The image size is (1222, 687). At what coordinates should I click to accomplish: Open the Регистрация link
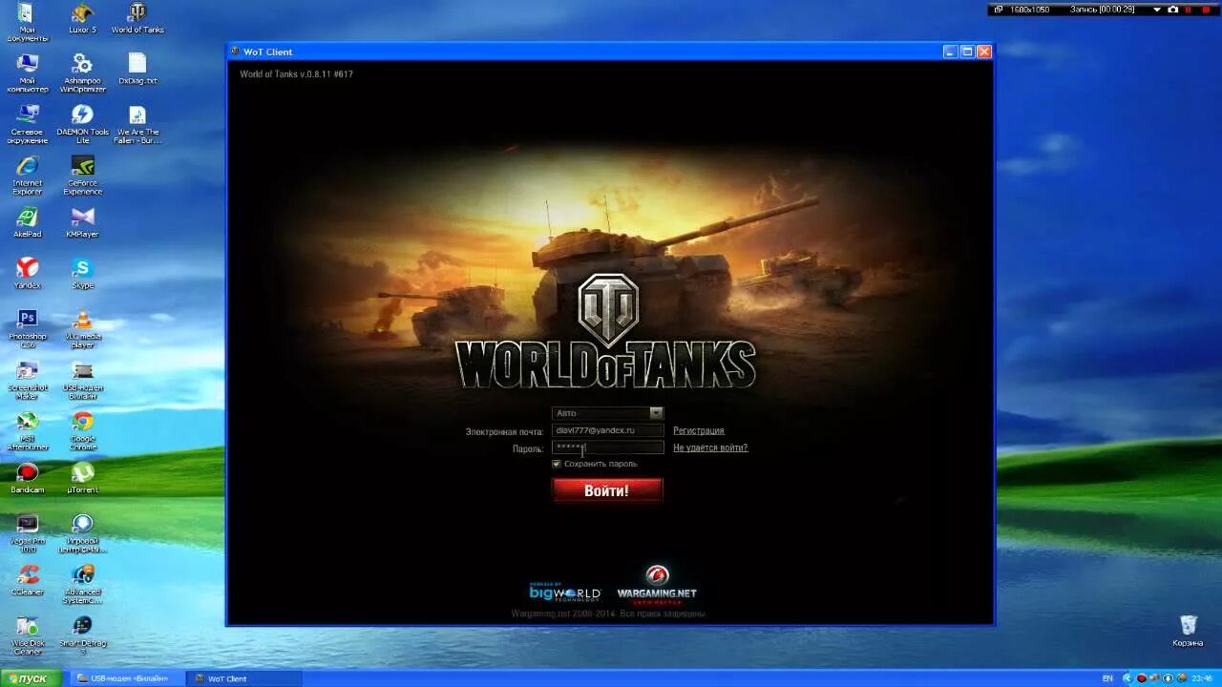pos(699,430)
